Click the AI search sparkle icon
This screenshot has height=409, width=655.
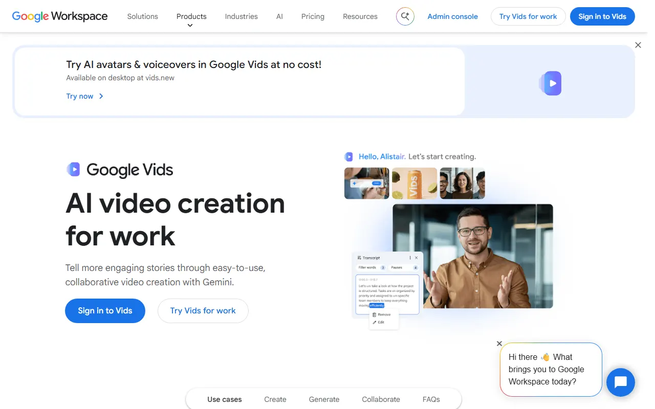pyautogui.click(x=405, y=16)
